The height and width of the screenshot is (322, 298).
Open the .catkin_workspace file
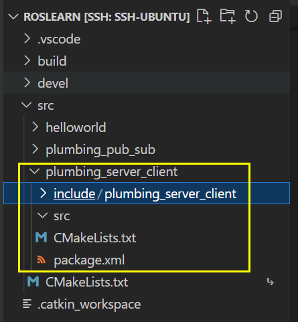89,305
